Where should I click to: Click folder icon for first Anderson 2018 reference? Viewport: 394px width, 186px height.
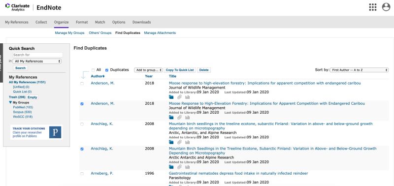pos(171,97)
